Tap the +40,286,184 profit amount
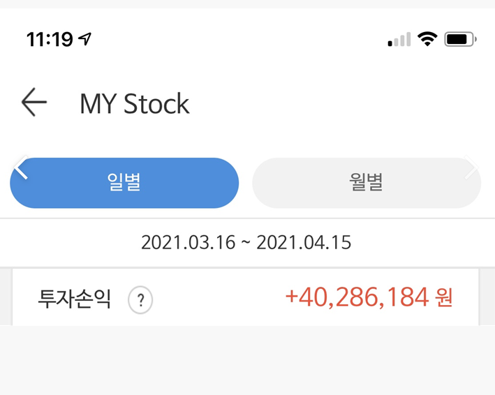This screenshot has width=495, height=395. 356,298
